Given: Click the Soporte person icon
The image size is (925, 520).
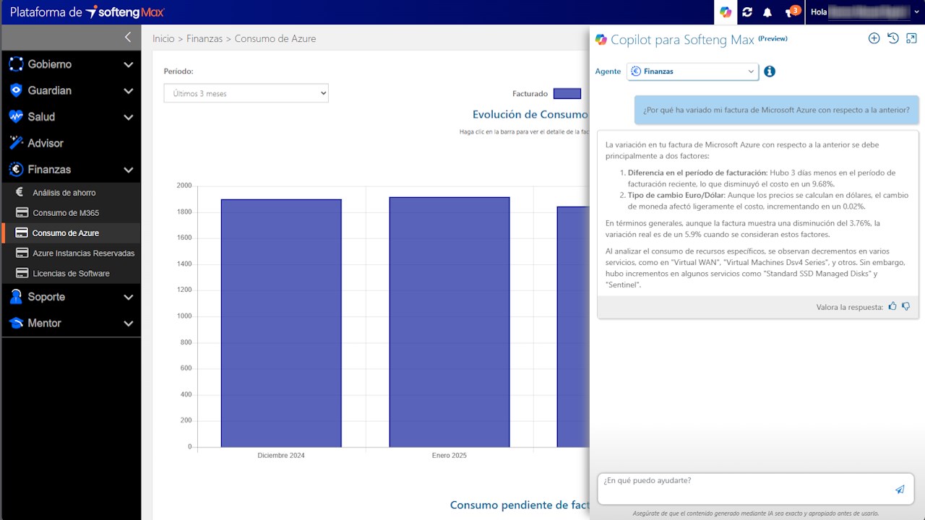Looking at the screenshot, I should click(x=16, y=297).
